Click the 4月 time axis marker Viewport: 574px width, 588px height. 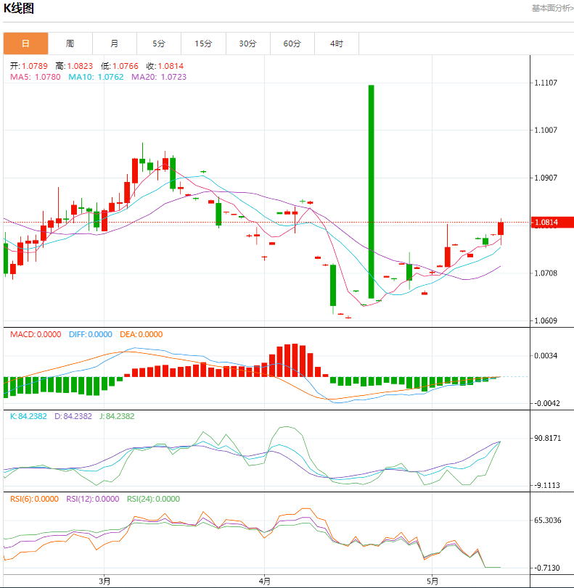click(265, 581)
